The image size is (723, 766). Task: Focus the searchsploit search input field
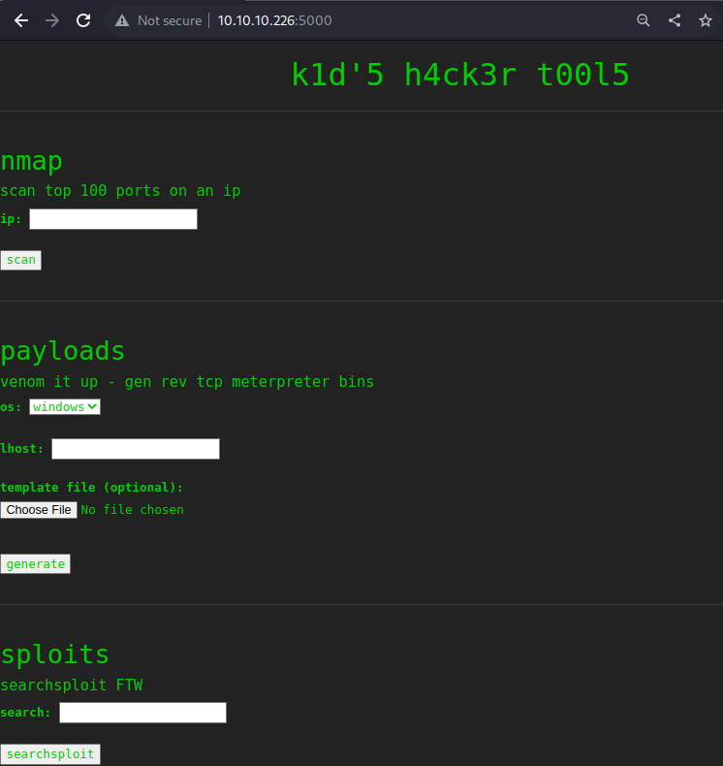coord(143,713)
